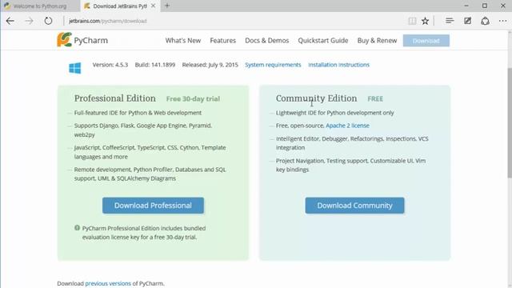
Task: Click the Download Community button
Action: tap(354, 206)
